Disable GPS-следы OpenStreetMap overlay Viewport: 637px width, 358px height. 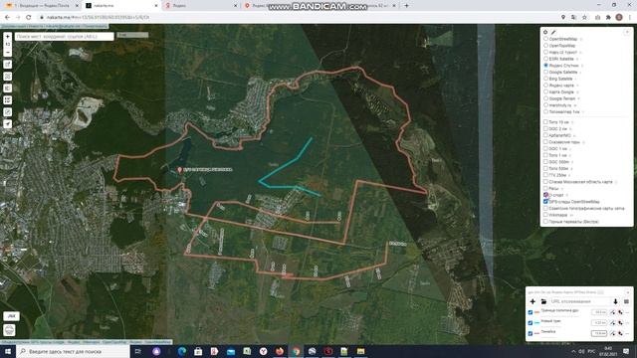pos(545,201)
